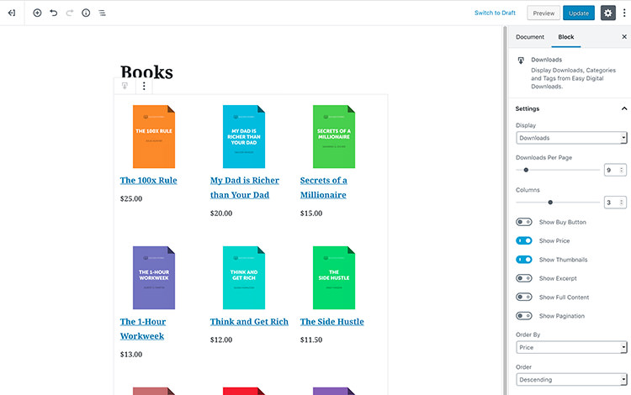Viewport: 631px width, 395px height.
Task: Open the more tools vertical dots menu
Action: click(623, 13)
